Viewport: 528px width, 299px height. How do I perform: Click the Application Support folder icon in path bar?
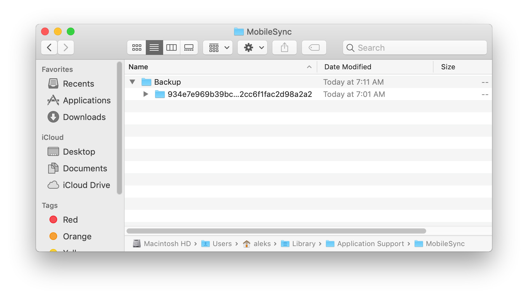click(x=330, y=244)
